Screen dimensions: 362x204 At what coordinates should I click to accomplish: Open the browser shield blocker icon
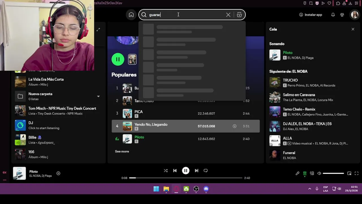pyautogui.click(x=317, y=3)
